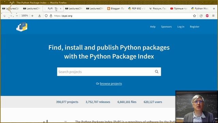Switch to the Blogger tab
The height and width of the screenshot is (123, 218).
click(116, 9)
